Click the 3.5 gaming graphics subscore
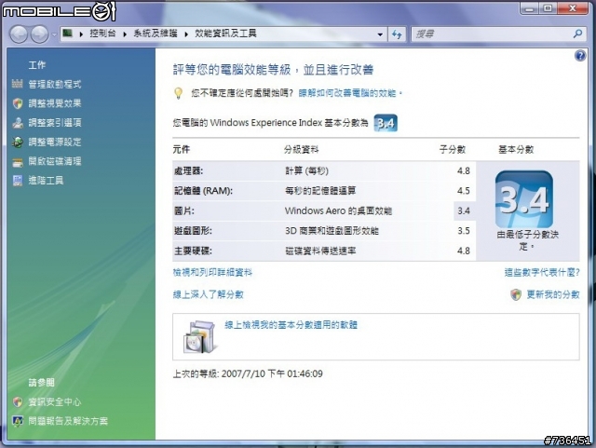The image size is (596, 448). pyautogui.click(x=464, y=231)
